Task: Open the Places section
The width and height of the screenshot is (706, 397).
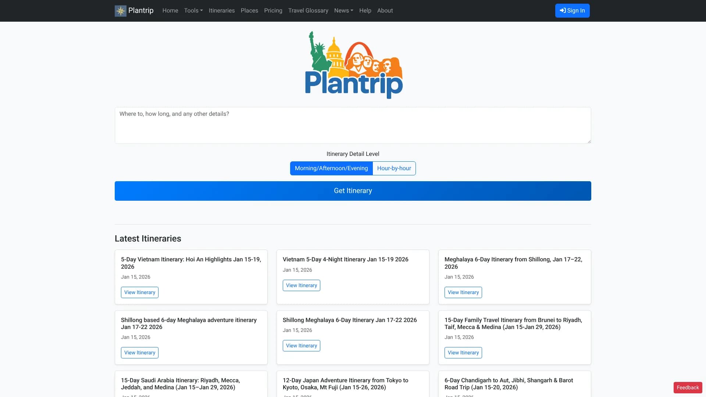Action: coord(249,11)
